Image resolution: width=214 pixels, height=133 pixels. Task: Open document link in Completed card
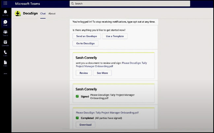[x=107, y=113]
